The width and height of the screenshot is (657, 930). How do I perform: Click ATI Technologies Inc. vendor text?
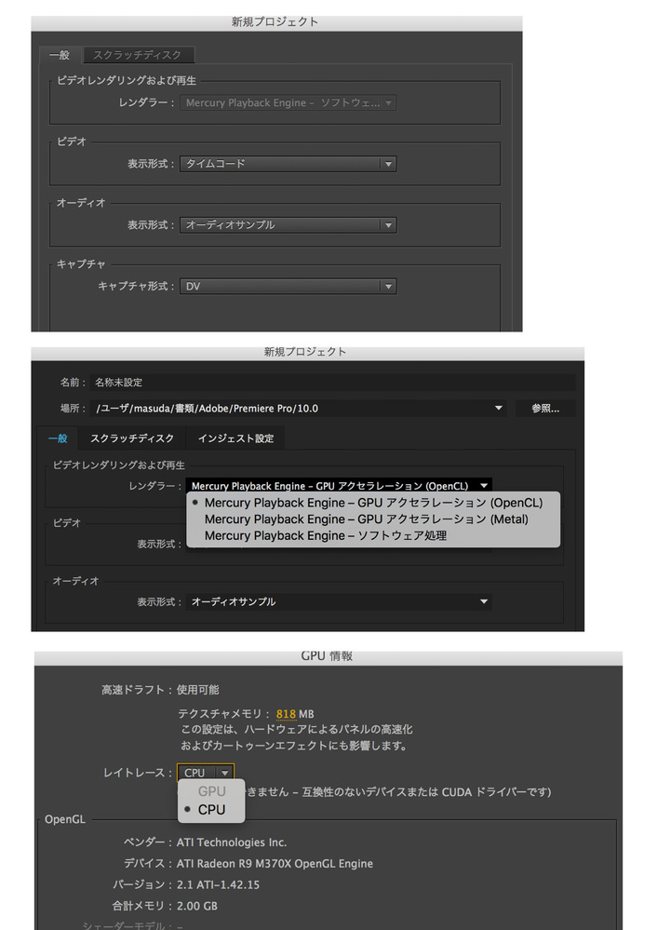pos(232,842)
